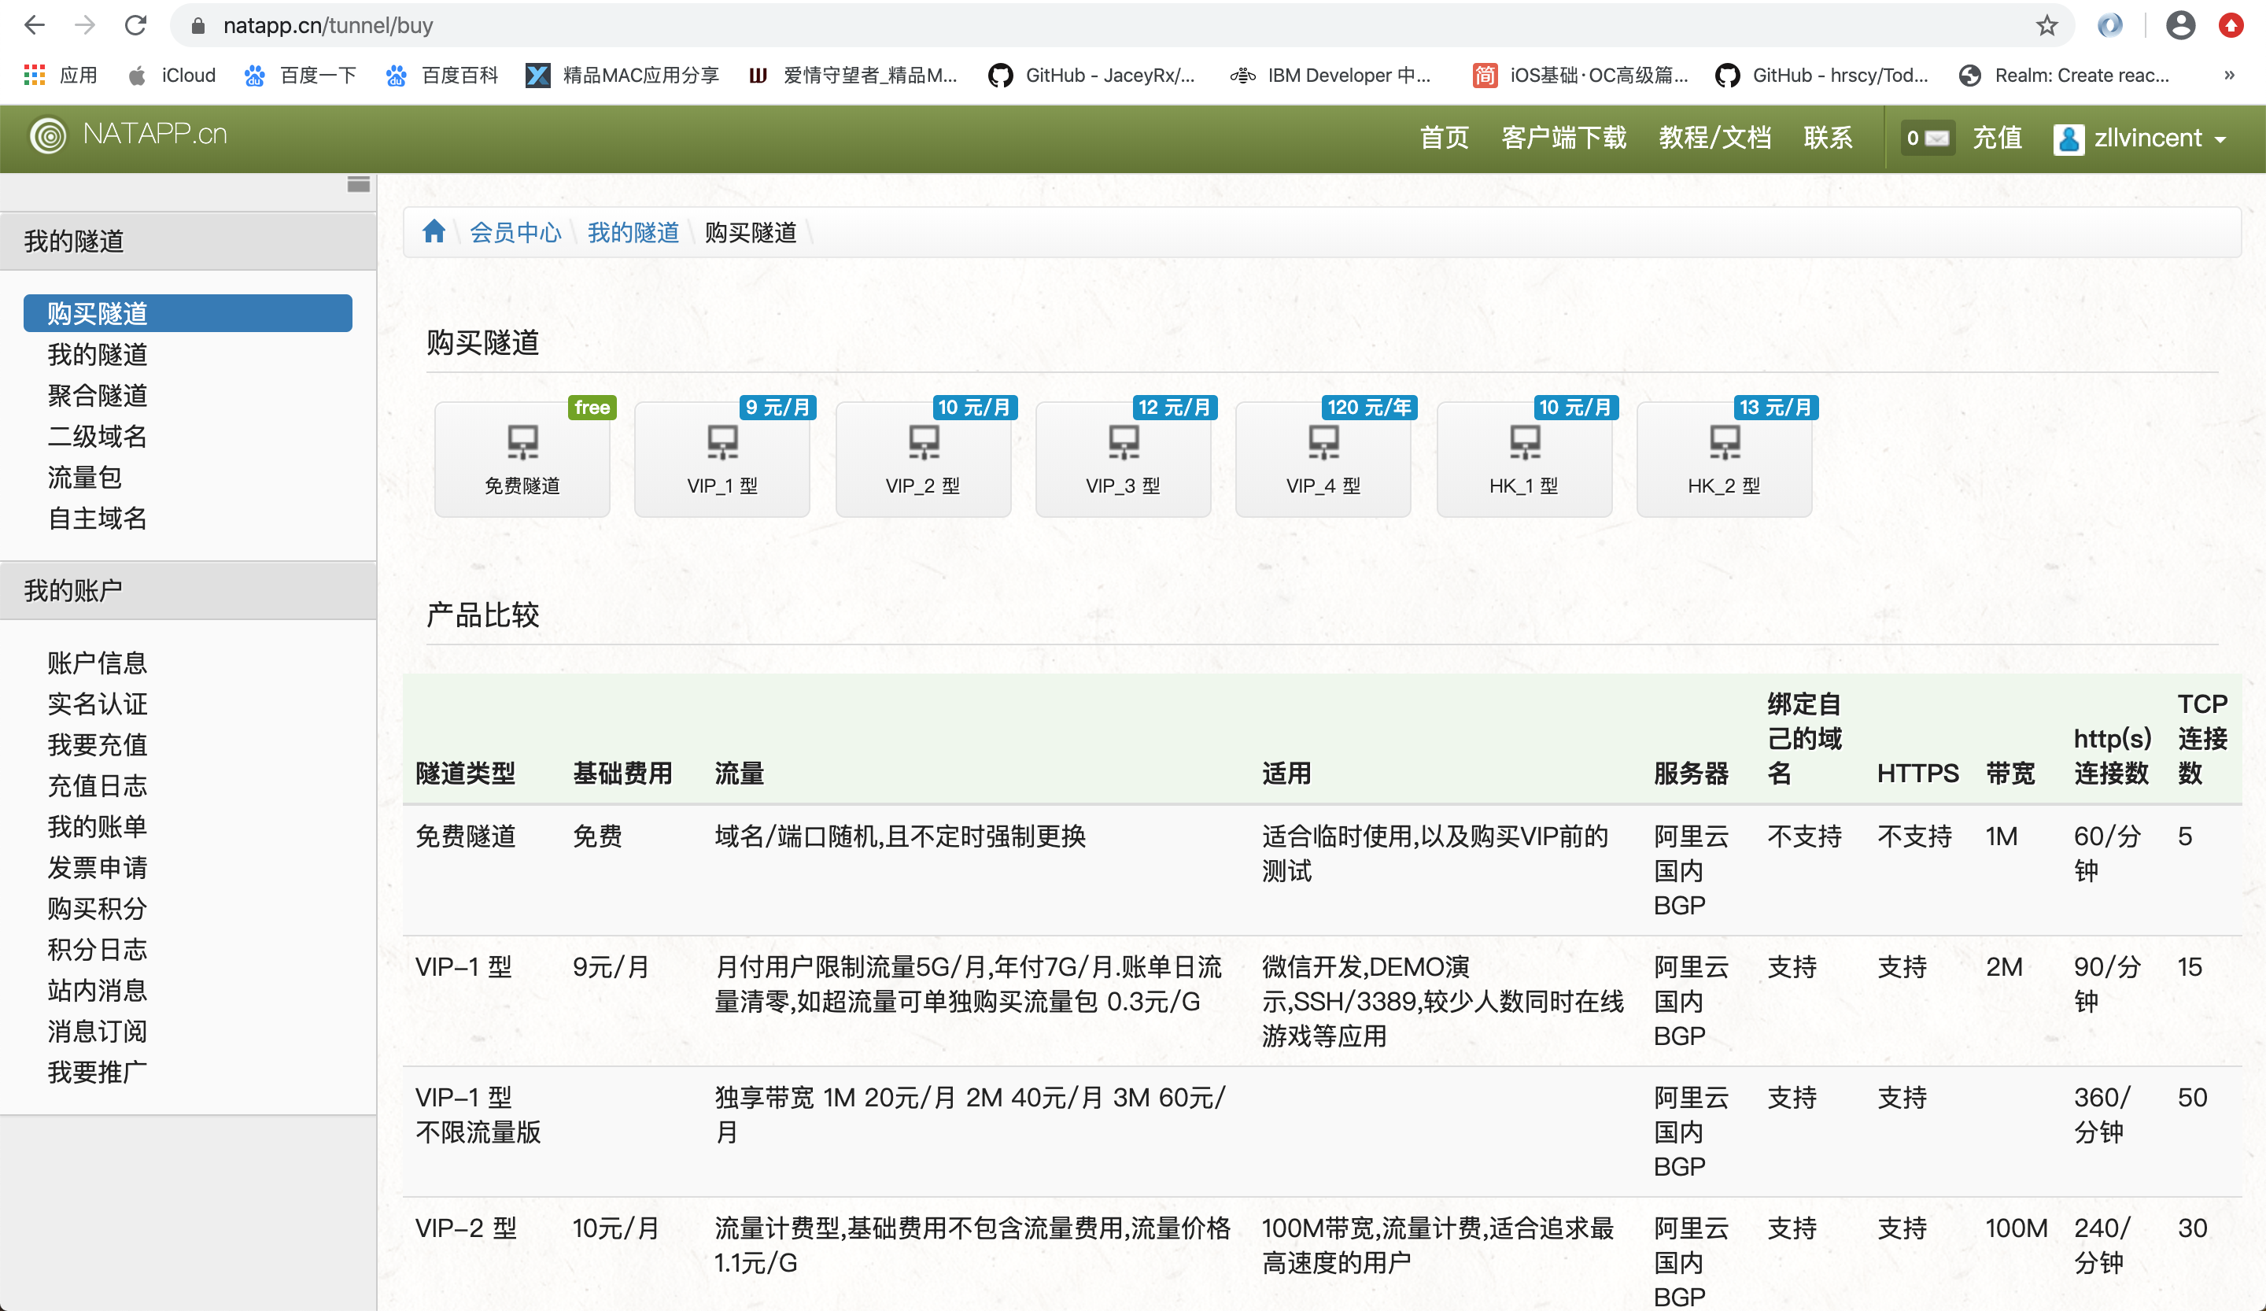Open 聚合隧道 in the sidebar
The image size is (2266, 1311).
[97, 395]
